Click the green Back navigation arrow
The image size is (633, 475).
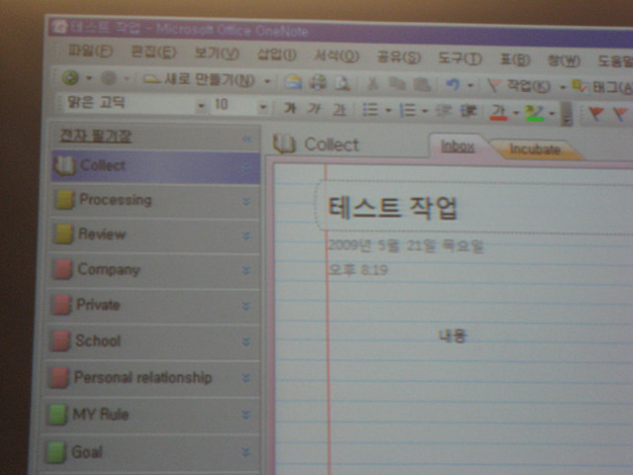pyautogui.click(x=70, y=77)
